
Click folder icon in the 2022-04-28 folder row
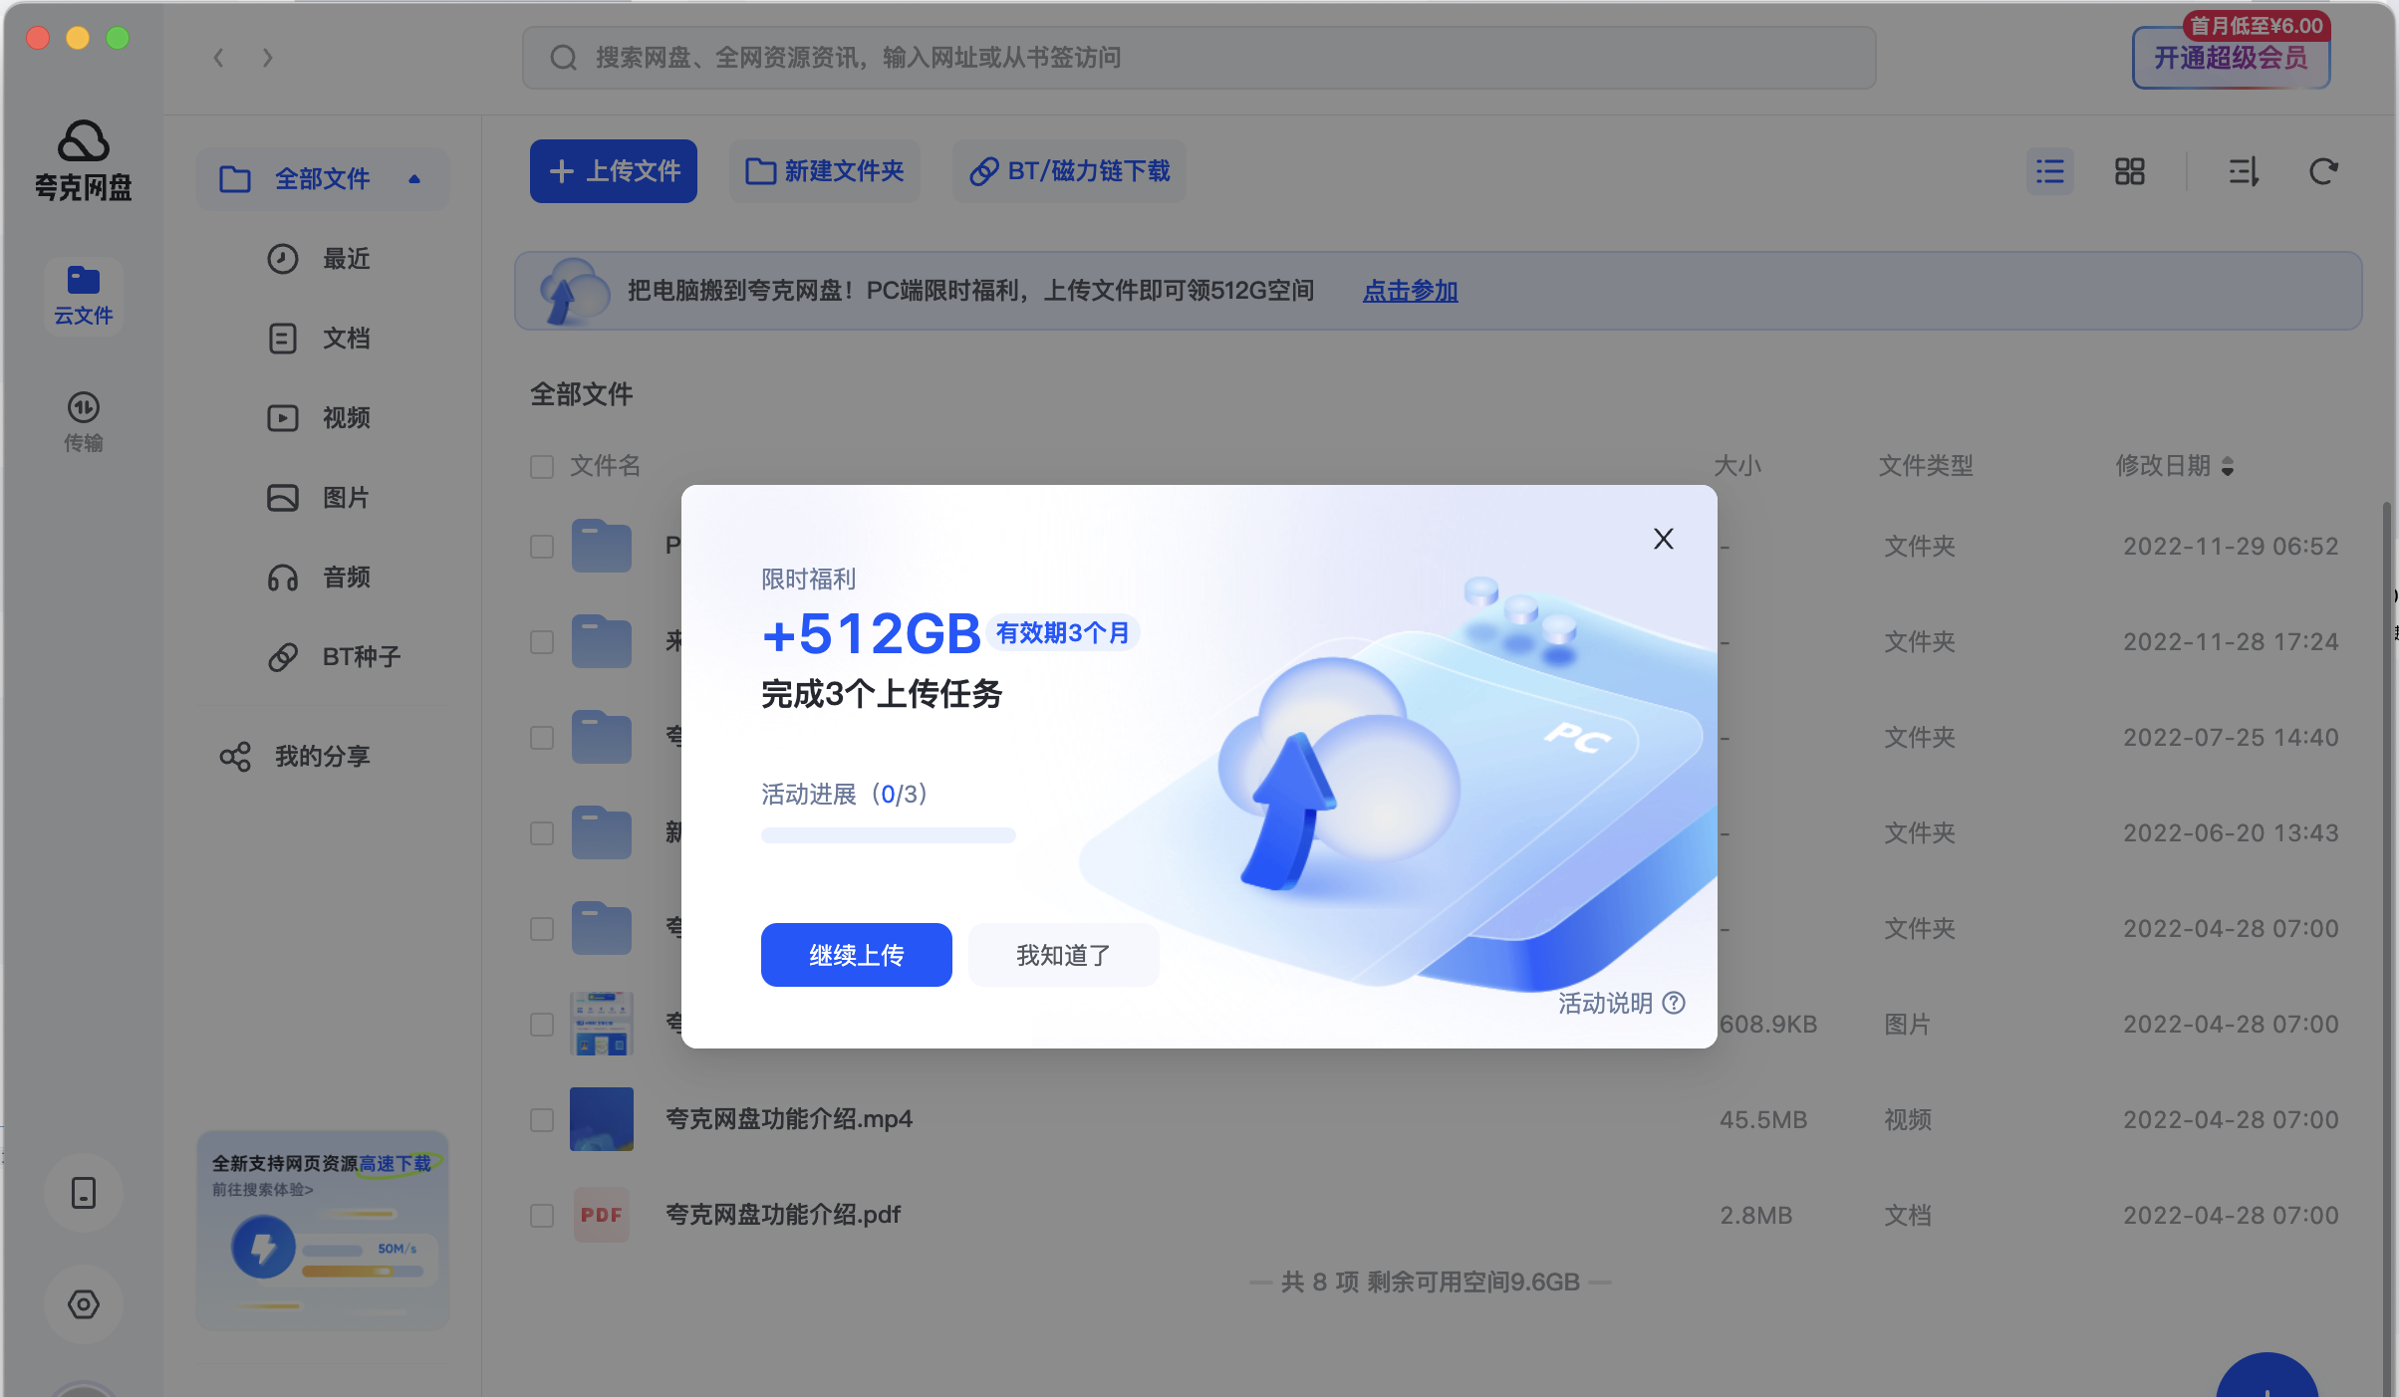point(602,928)
